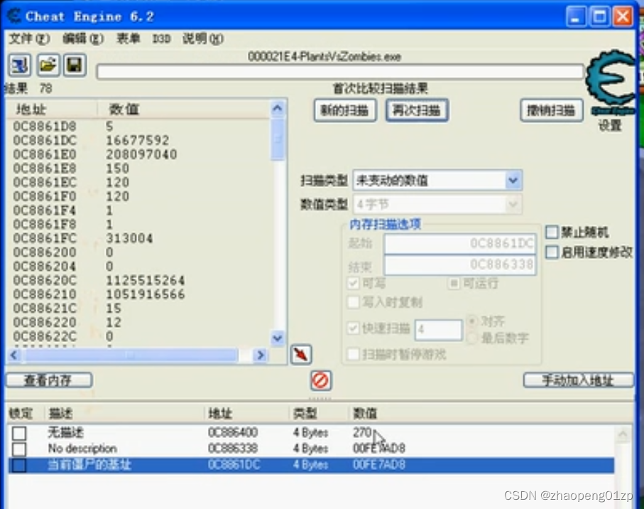Click the 快速扫描 alignment value field
Viewport: 644px width, 509px height.
pos(438,330)
